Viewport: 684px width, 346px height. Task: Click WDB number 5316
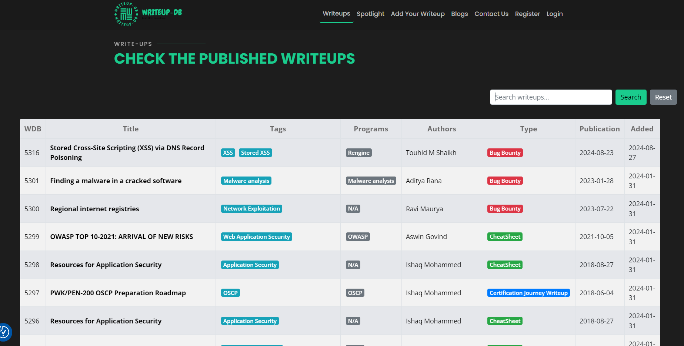[32, 152]
